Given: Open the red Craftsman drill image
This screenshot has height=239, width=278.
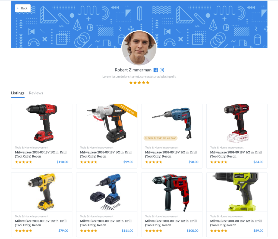Looking at the screenshot, I should click(x=42, y=123).
